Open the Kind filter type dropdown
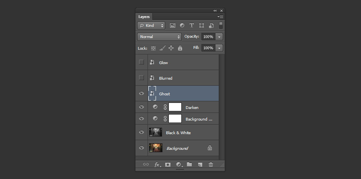The width and height of the screenshot is (361, 179). tap(151, 26)
